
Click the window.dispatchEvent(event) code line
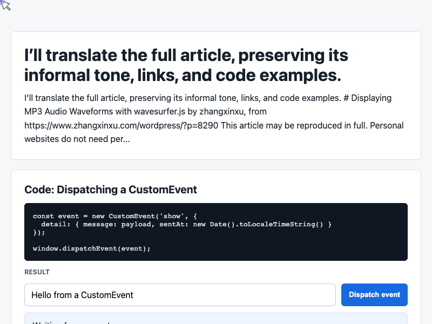[x=92, y=248]
